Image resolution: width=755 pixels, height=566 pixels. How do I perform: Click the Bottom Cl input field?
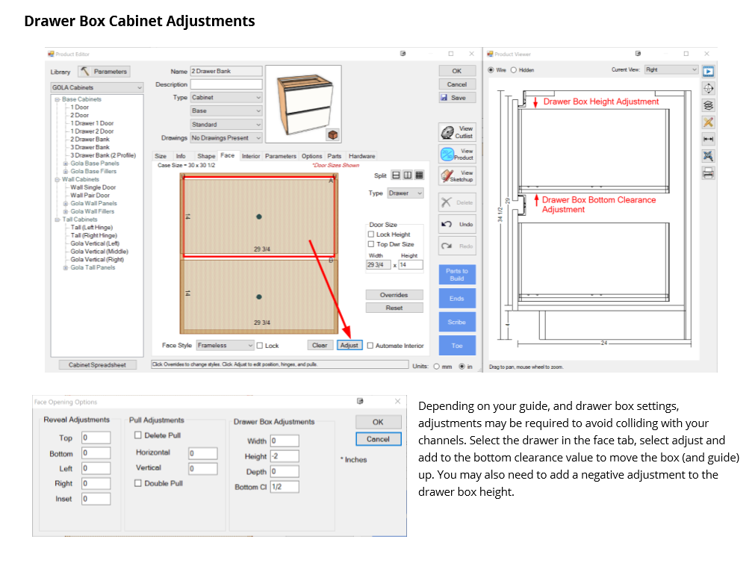284,487
